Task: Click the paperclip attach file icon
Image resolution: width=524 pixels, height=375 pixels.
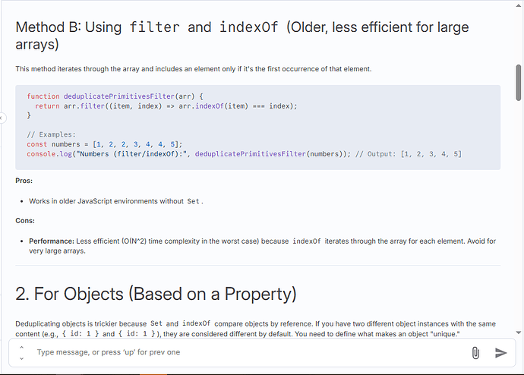Action: [475, 353]
